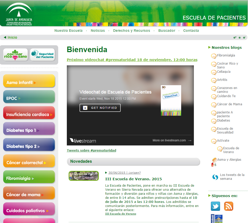Click the Junta de Andalucía logo

pos(19,13)
